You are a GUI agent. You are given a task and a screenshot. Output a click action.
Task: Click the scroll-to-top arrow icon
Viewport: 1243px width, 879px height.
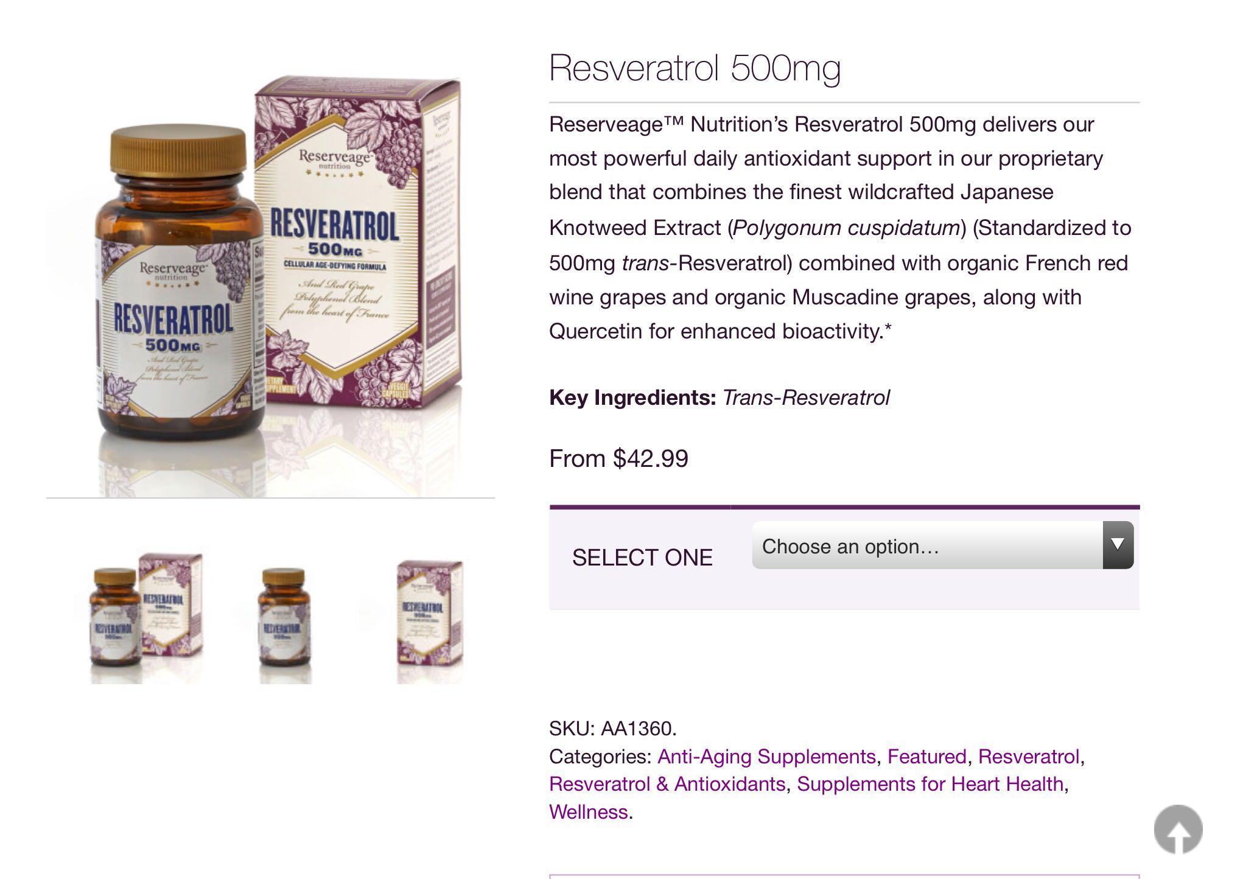1178,829
